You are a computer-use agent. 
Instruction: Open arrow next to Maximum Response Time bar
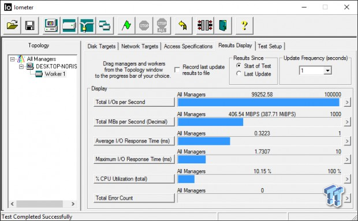[x=347, y=159]
